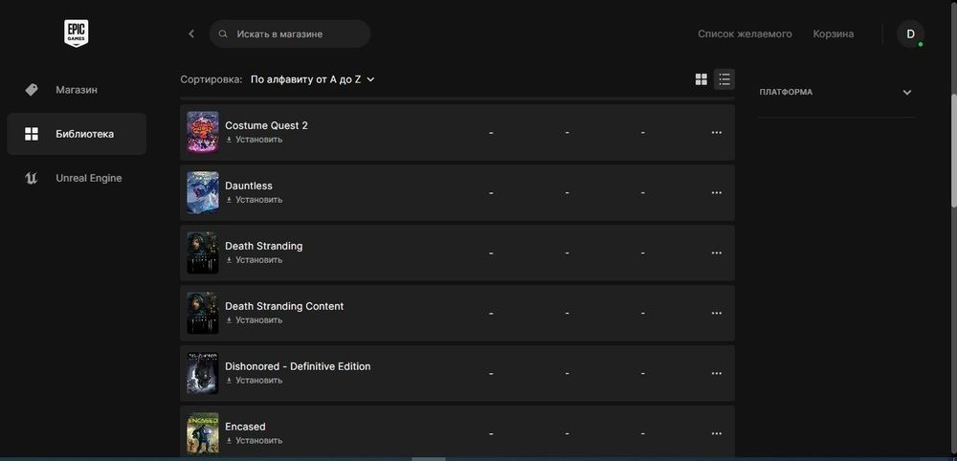This screenshot has height=461, width=957.
Task: Select the Dishonored cover thumbnail
Action: pyautogui.click(x=203, y=373)
